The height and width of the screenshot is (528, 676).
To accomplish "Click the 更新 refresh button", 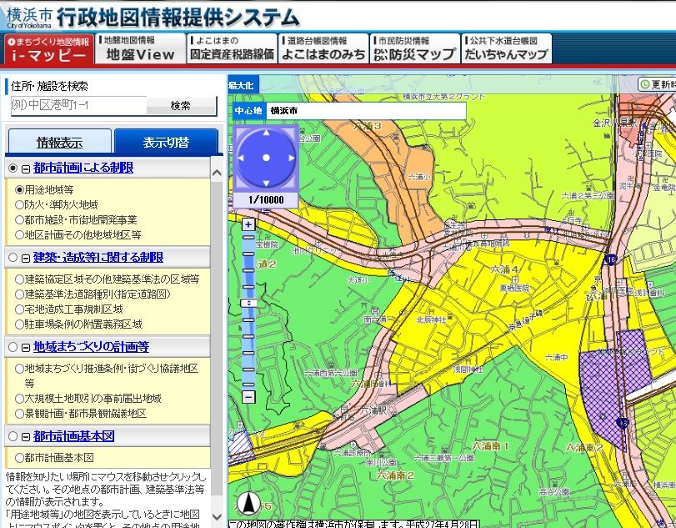I will pos(657,84).
